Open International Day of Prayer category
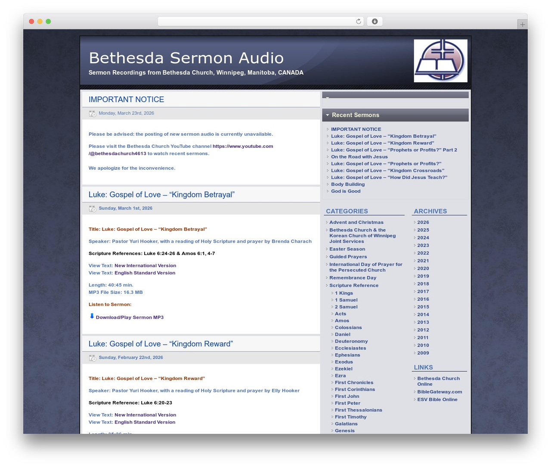551x467 pixels. click(x=366, y=267)
